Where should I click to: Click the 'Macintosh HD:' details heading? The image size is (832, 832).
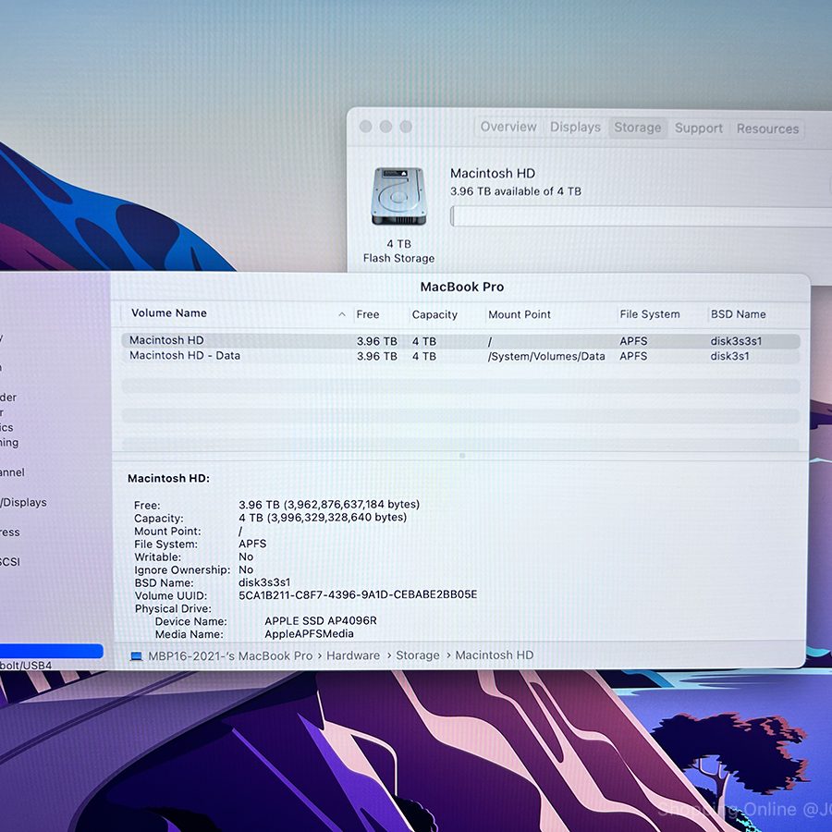coord(168,478)
